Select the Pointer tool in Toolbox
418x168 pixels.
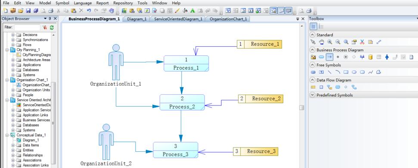click(313, 42)
